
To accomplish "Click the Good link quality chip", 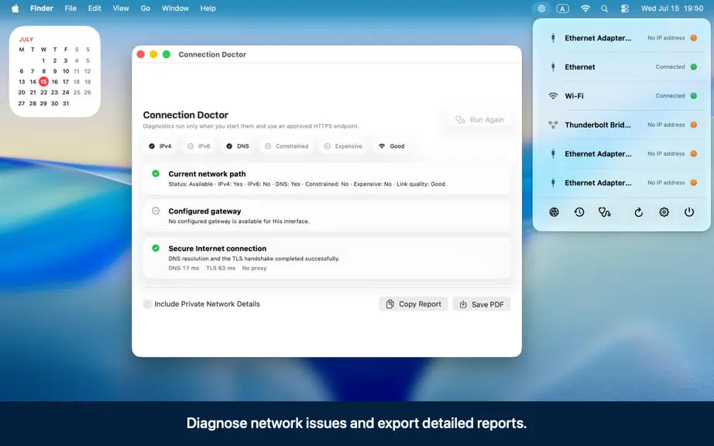I will click(x=392, y=146).
